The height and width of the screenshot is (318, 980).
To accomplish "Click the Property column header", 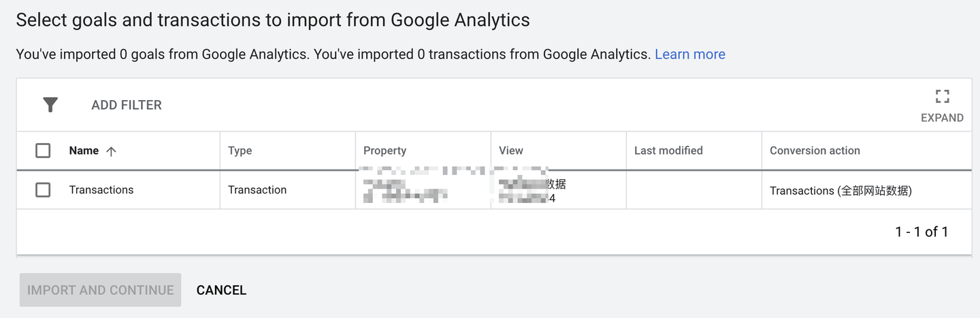I will tap(385, 150).
